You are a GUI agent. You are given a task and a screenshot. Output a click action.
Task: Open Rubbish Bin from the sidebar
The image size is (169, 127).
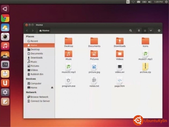[37, 74]
